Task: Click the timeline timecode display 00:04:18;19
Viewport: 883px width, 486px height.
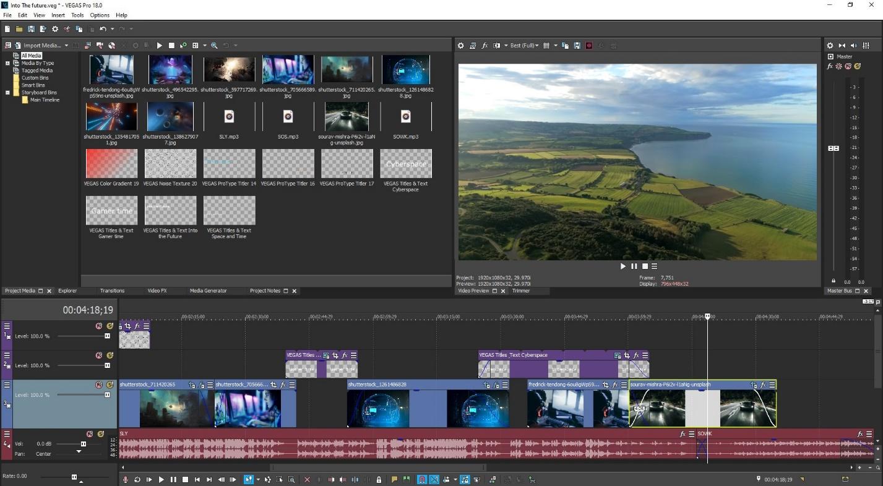Action: (x=88, y=310)
